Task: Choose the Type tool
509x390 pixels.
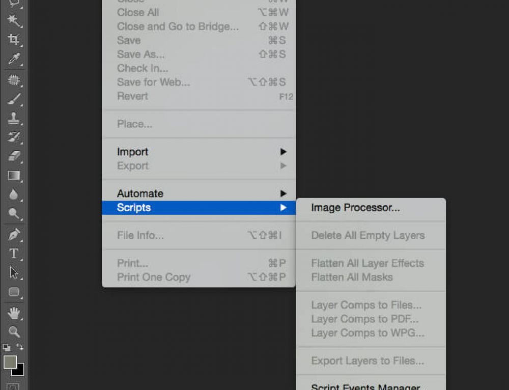Action: (13, 254)
